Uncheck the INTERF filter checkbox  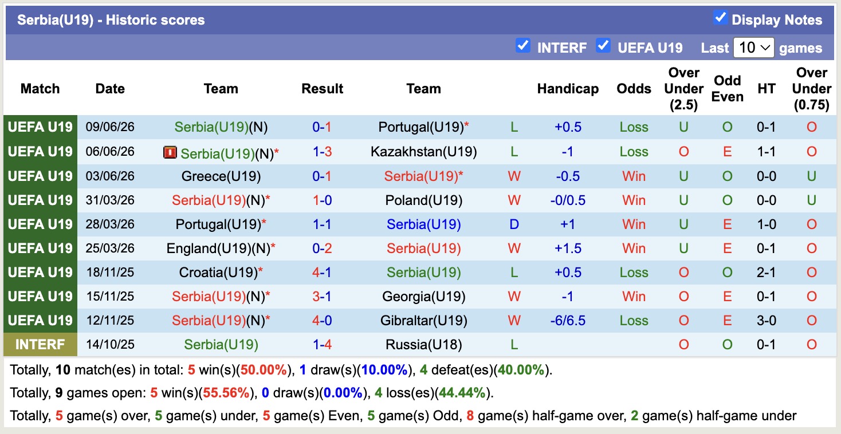pos(522,45)
